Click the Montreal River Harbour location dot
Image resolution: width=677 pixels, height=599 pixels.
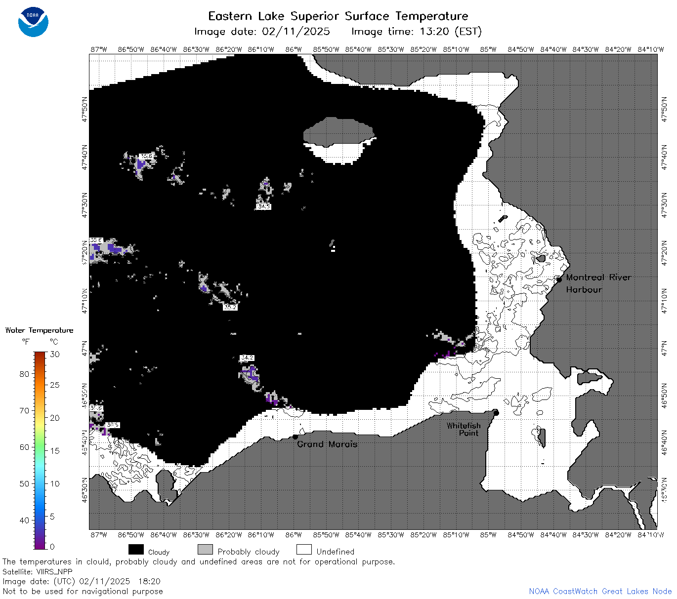coord(559,279)
